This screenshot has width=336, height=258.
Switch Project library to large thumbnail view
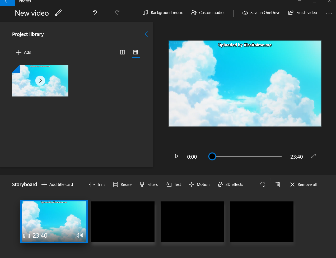[122, 52]
